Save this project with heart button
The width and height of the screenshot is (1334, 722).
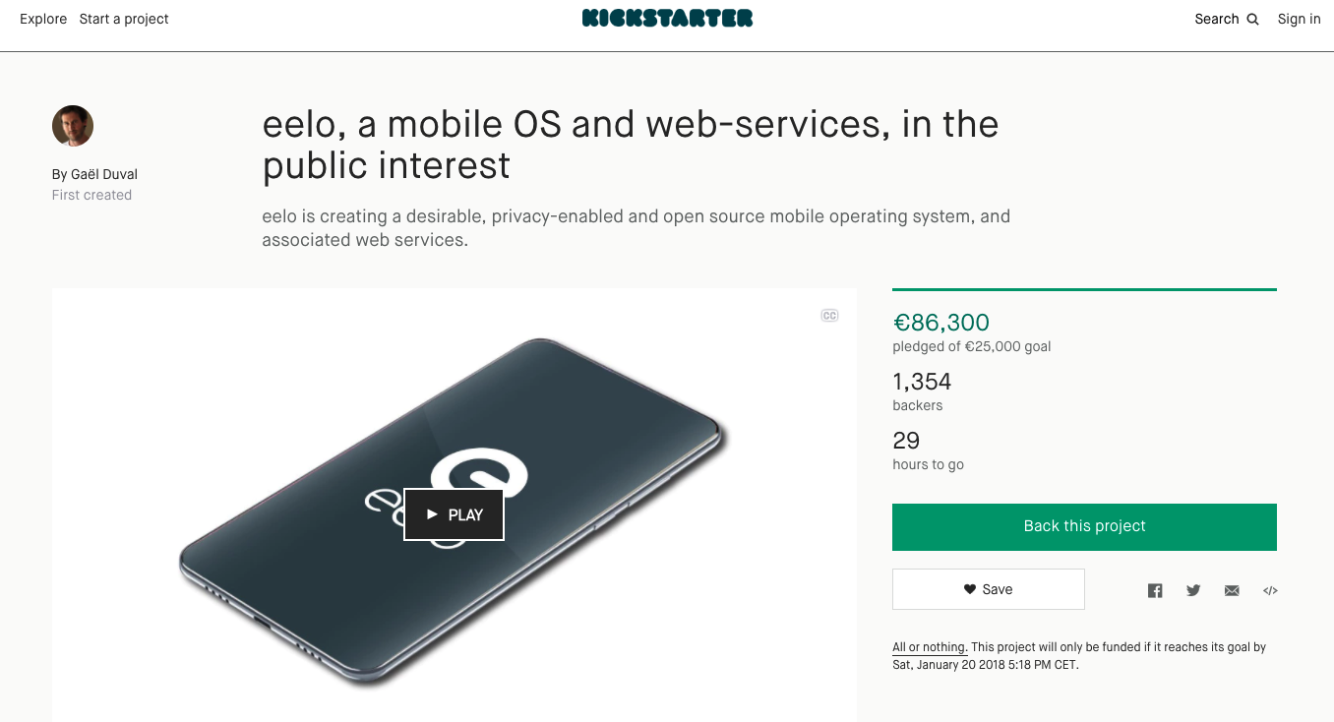(988, 589)
